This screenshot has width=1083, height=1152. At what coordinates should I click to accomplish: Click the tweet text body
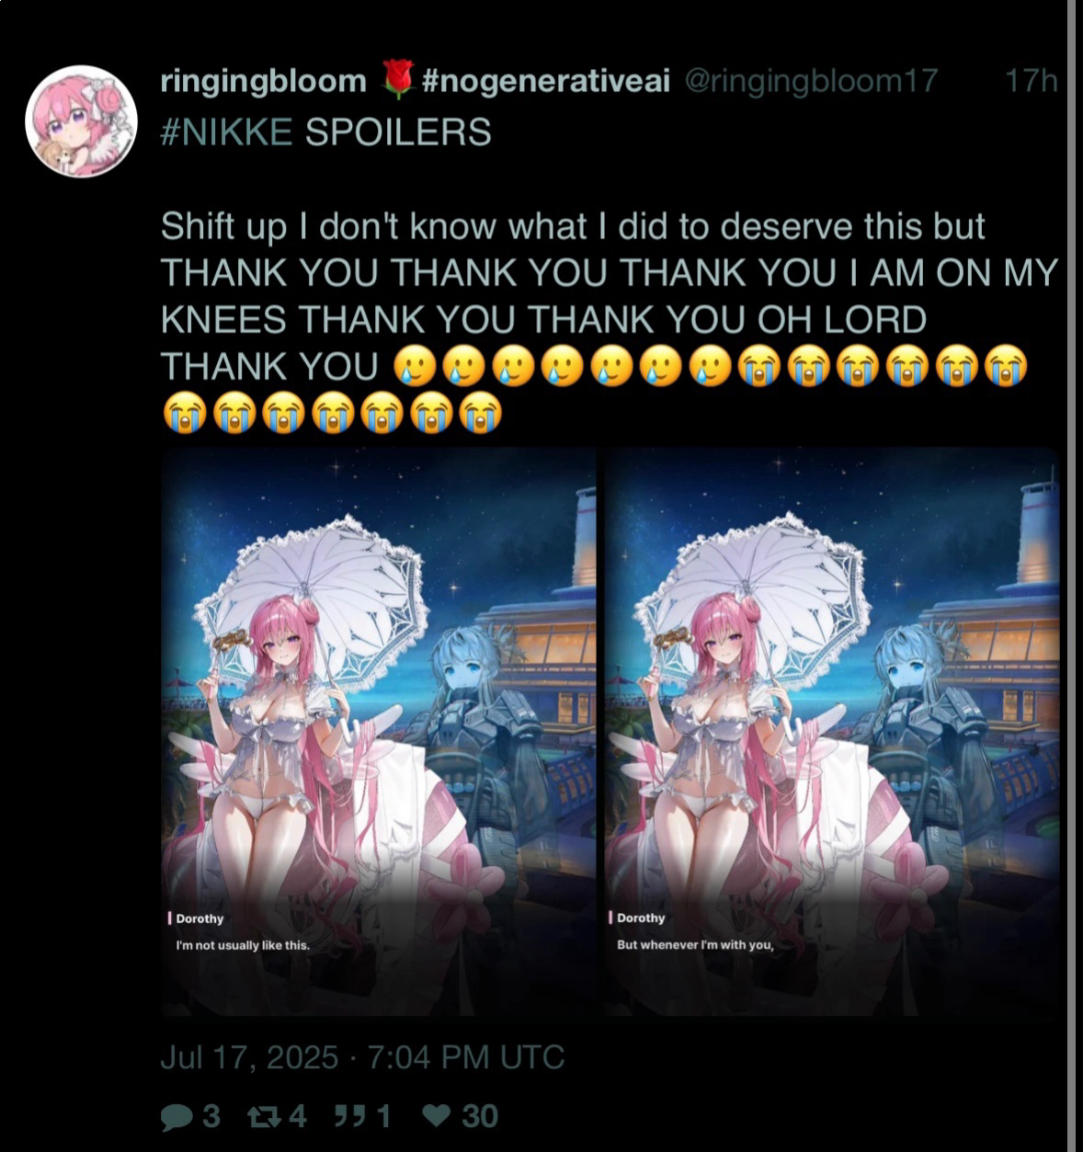[609, 320]
